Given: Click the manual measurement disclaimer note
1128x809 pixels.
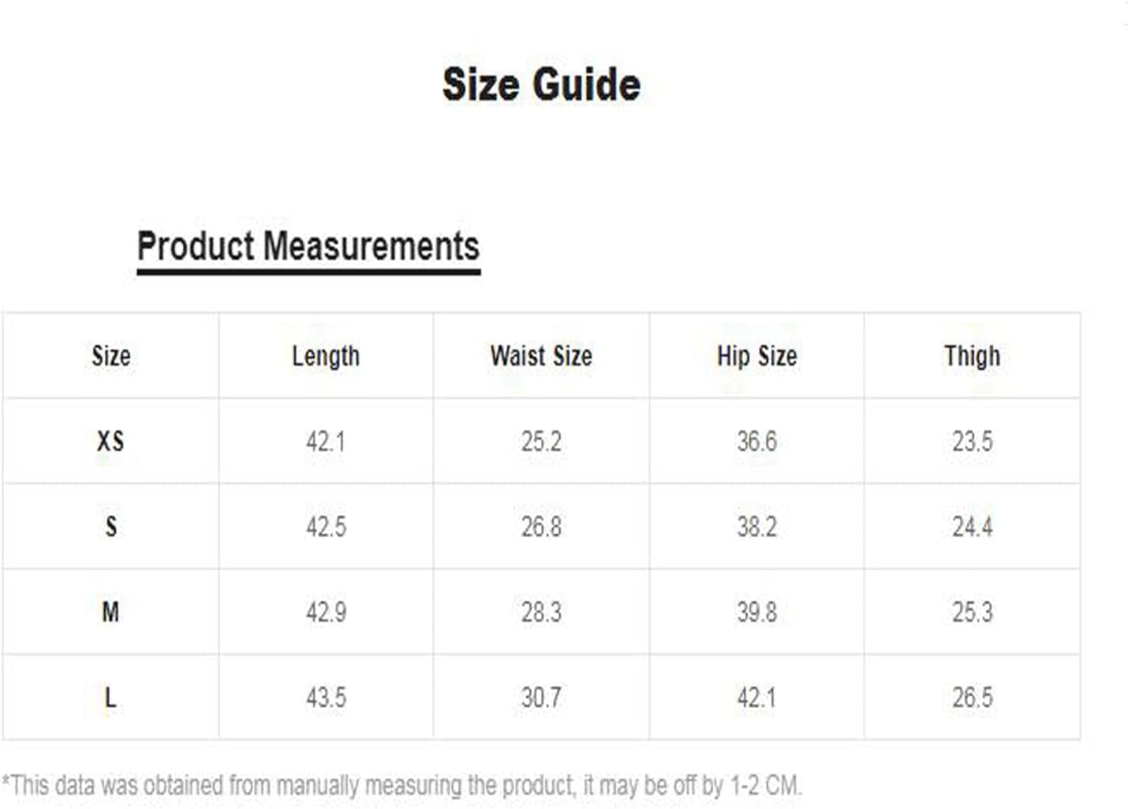Looking at the screenshot, I should tap(402, 785).
